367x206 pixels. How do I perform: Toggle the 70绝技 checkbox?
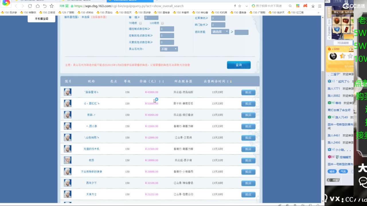tap(140, 23)
